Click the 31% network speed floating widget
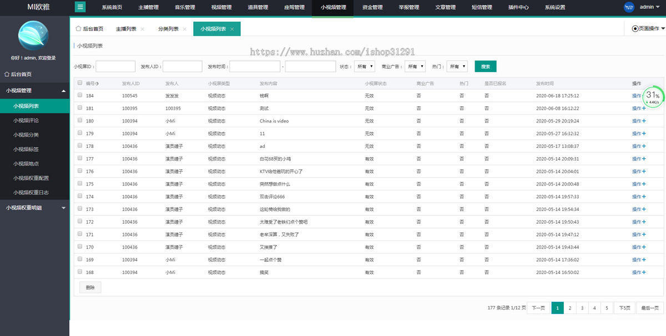666x336 pixels. click(653, 97)
